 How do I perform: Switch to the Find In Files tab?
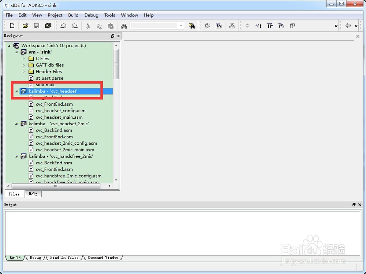point(64,258)
